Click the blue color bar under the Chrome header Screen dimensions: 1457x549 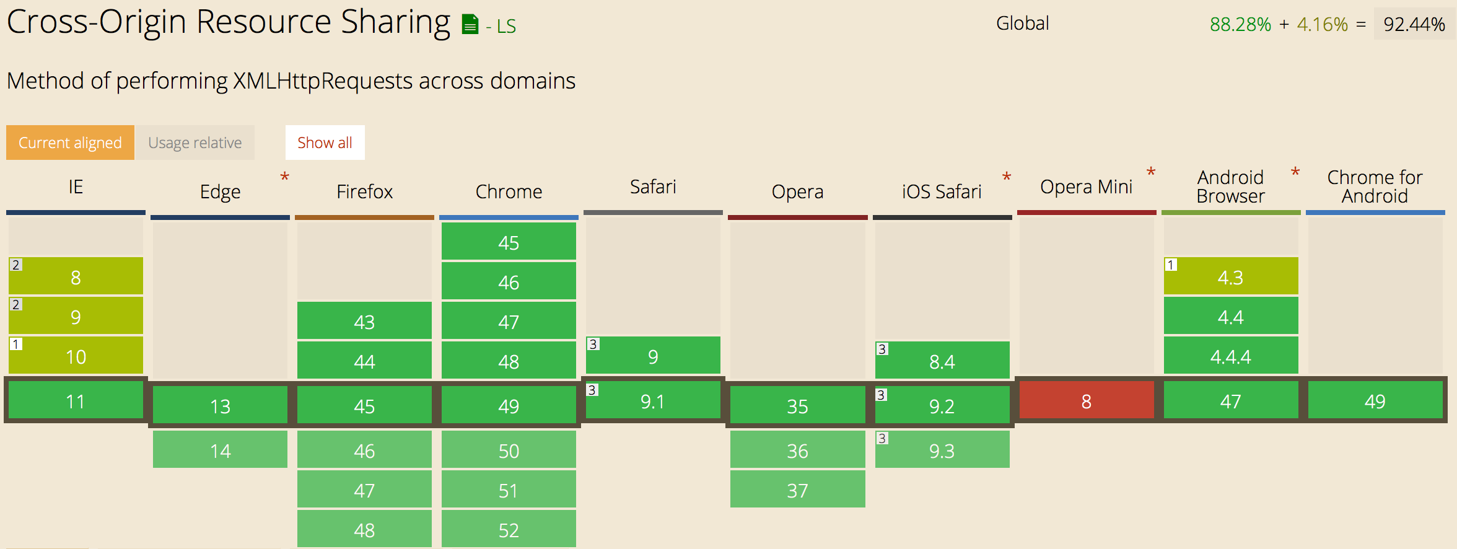pyautogui.click(x=508, y=217)
